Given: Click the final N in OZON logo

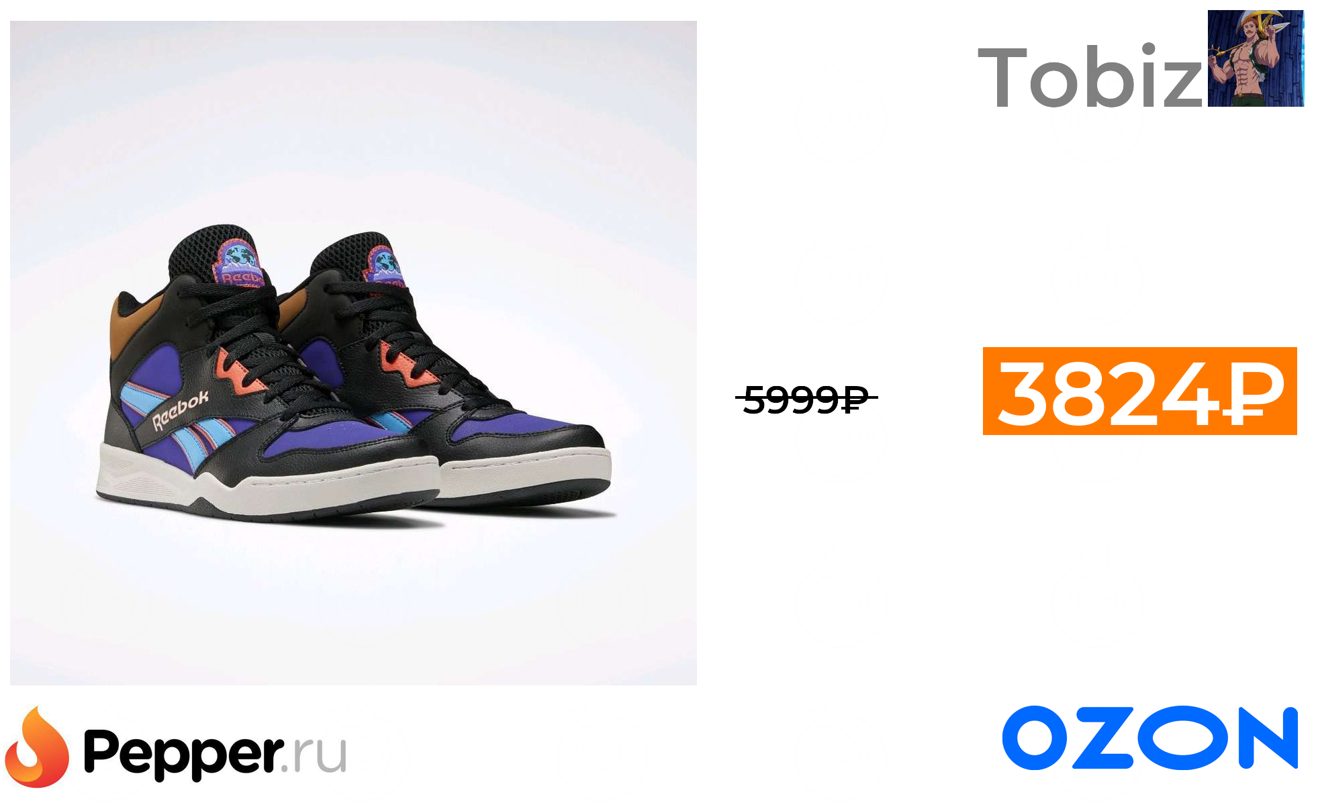Looking at the screenshot, I should pyautogui.click(x=1268, y=737).
